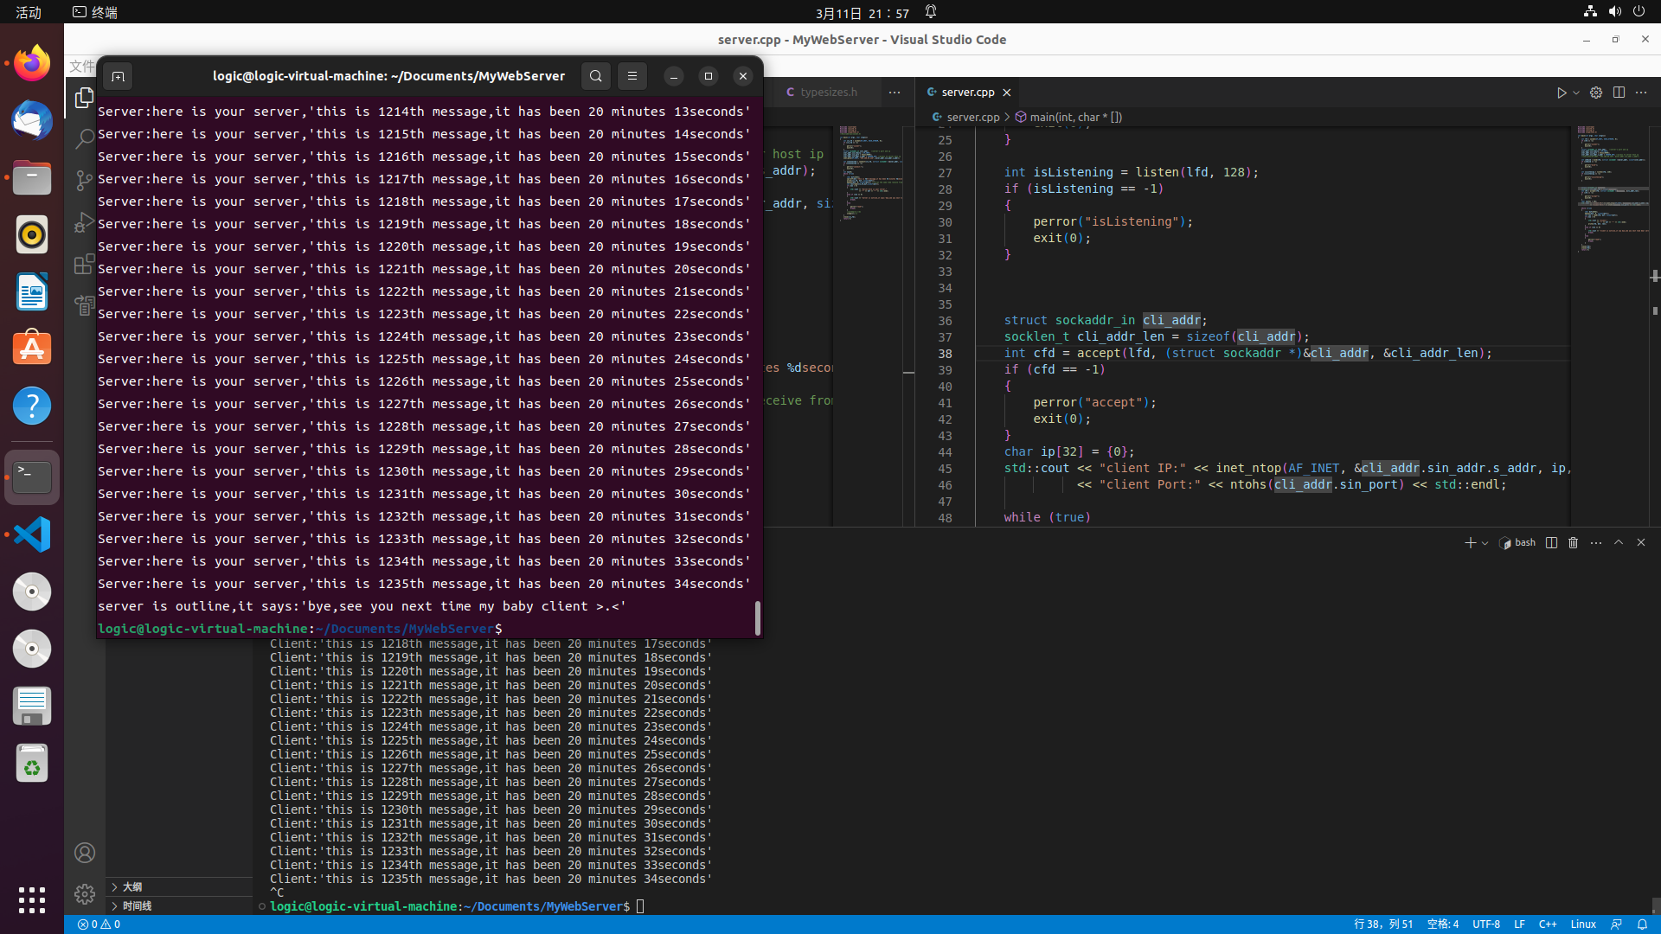Image resolution: width=1661 pixels, height=934 pixels.
Task: Open Rhythmbox music player in dock
Action: [x=32, y=234]
